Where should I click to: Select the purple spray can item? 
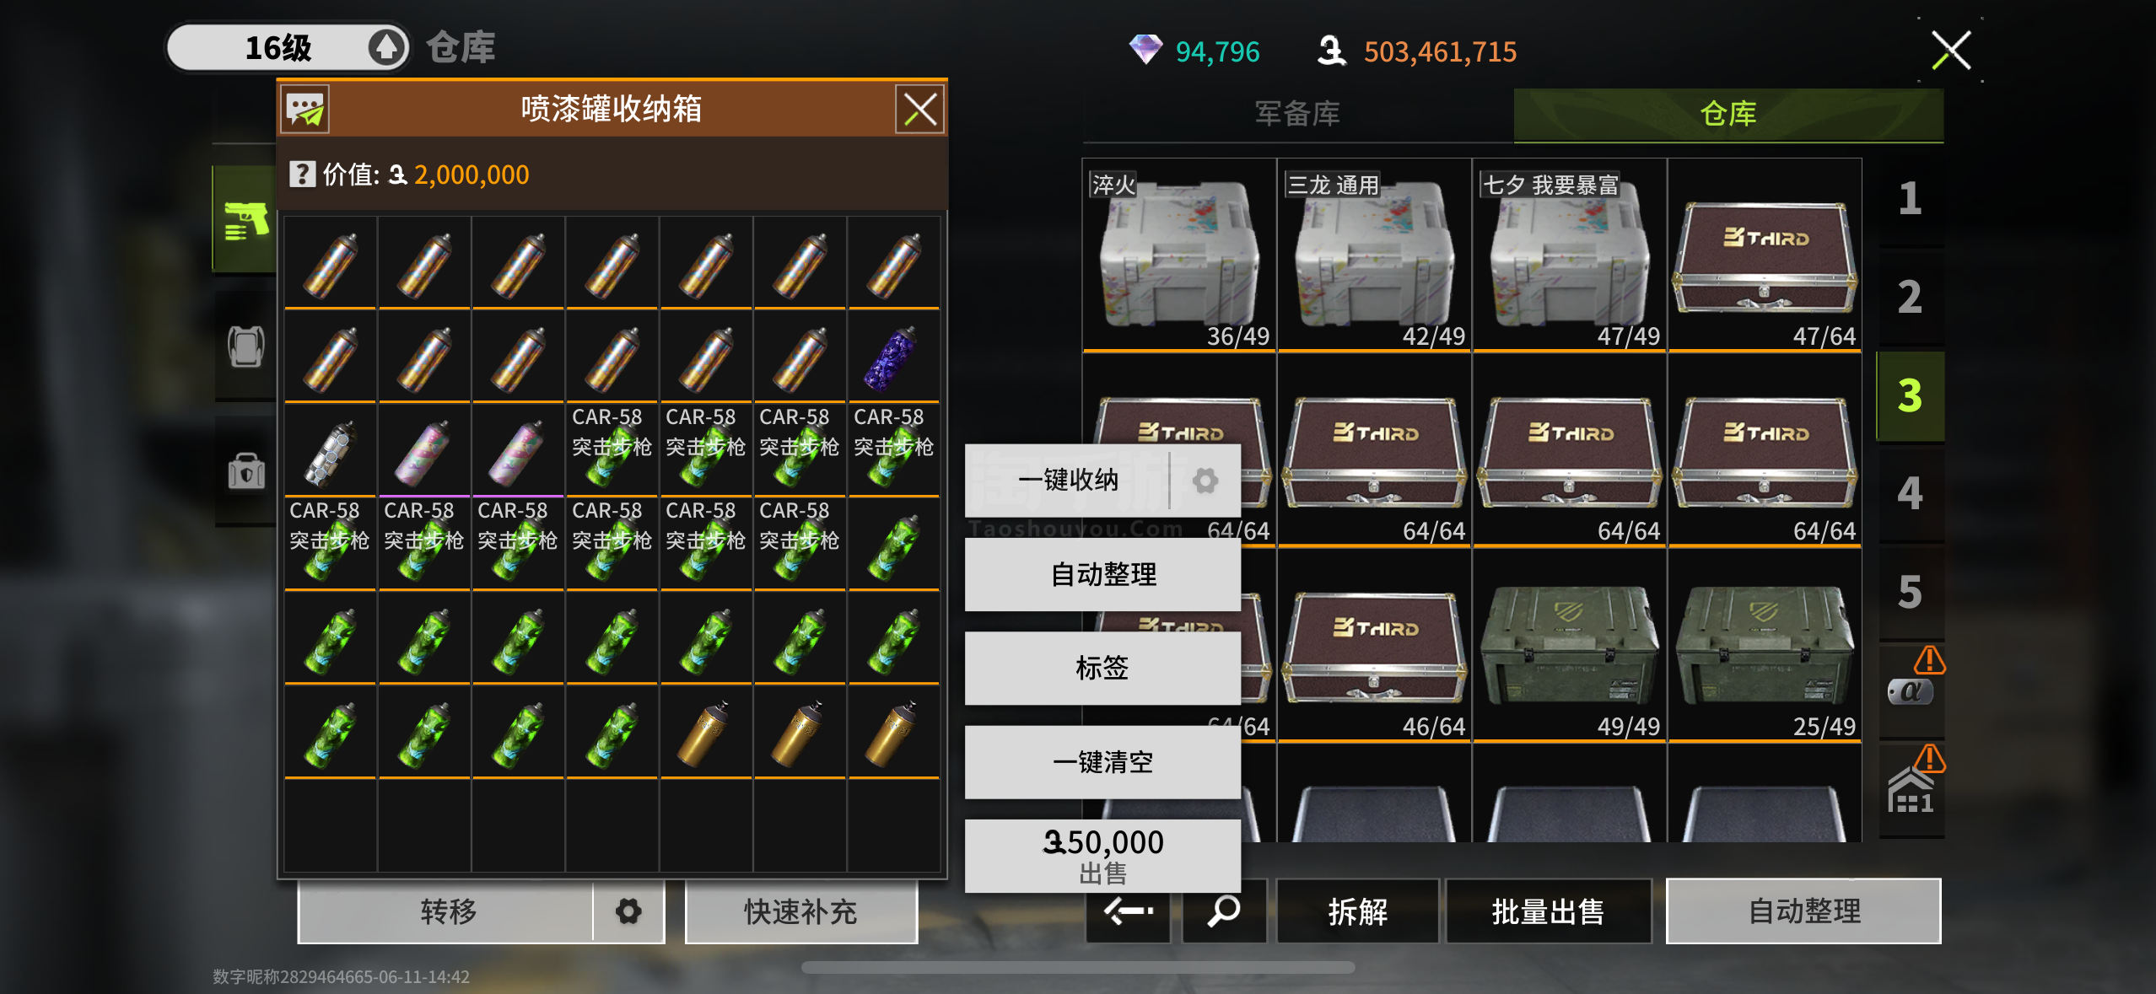893,357
